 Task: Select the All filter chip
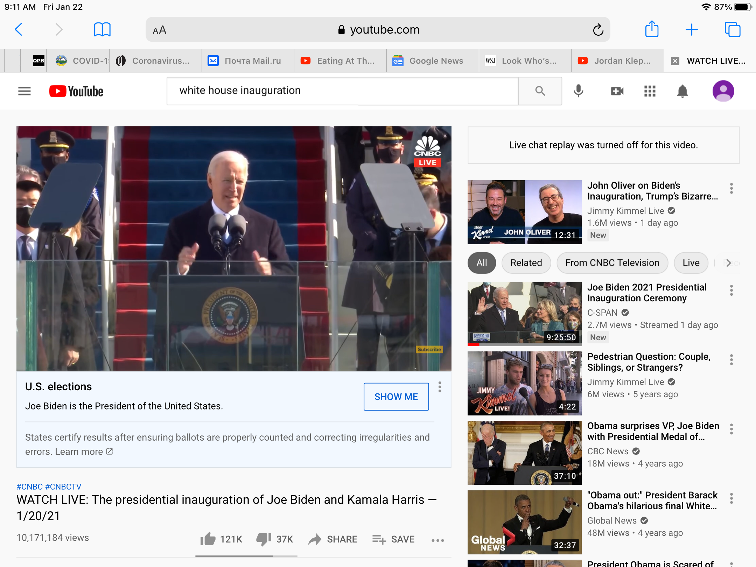pyautogui.click(x=482, y=263)
